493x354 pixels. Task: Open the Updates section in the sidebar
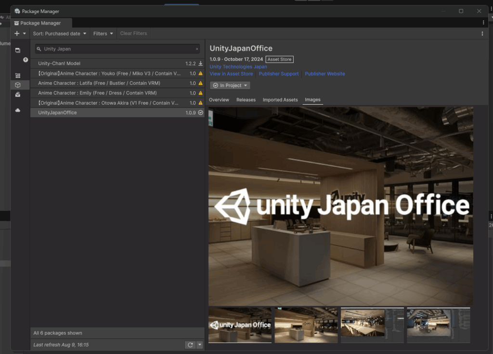pyautogui.click(x=26, y=60)
